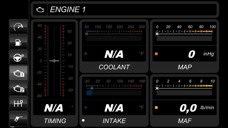This screenshot has height=128, width=228.
Task: Select the MAP gauge label
Action: [185, 67]
